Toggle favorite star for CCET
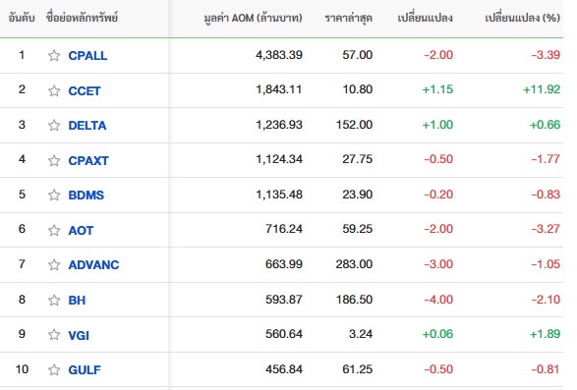This screenshot has width=577, height=390. [54, 90]
